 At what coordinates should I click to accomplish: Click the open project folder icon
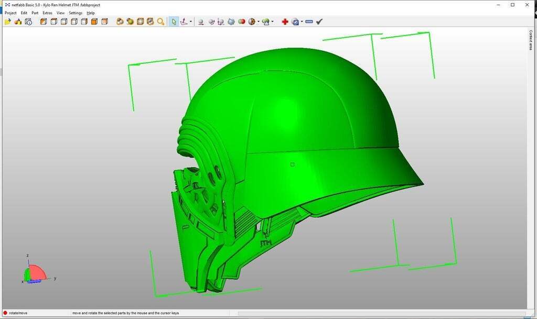7,22
